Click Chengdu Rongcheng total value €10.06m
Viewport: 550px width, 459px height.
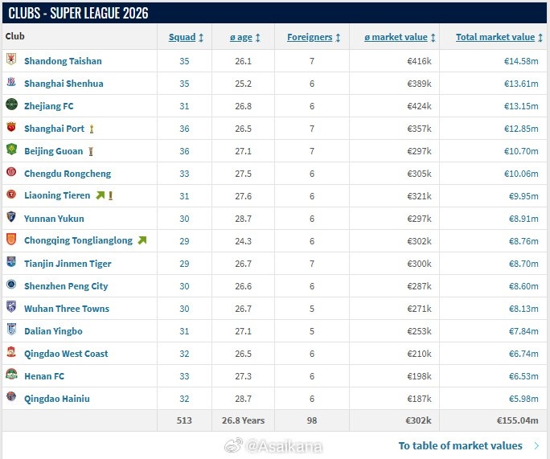click(521, 174)
